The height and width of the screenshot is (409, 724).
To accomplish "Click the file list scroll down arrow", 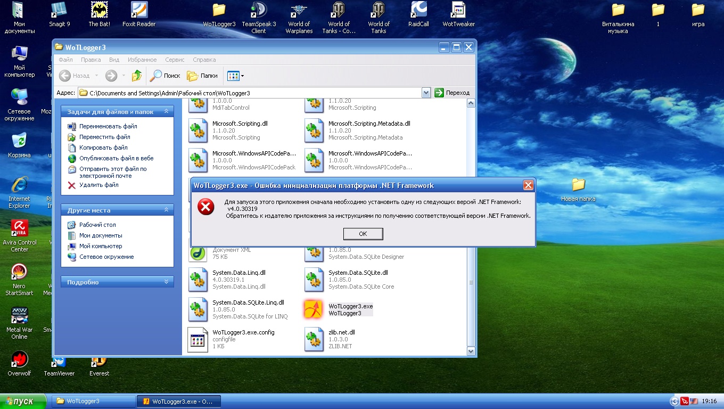I will coord(471,351).
